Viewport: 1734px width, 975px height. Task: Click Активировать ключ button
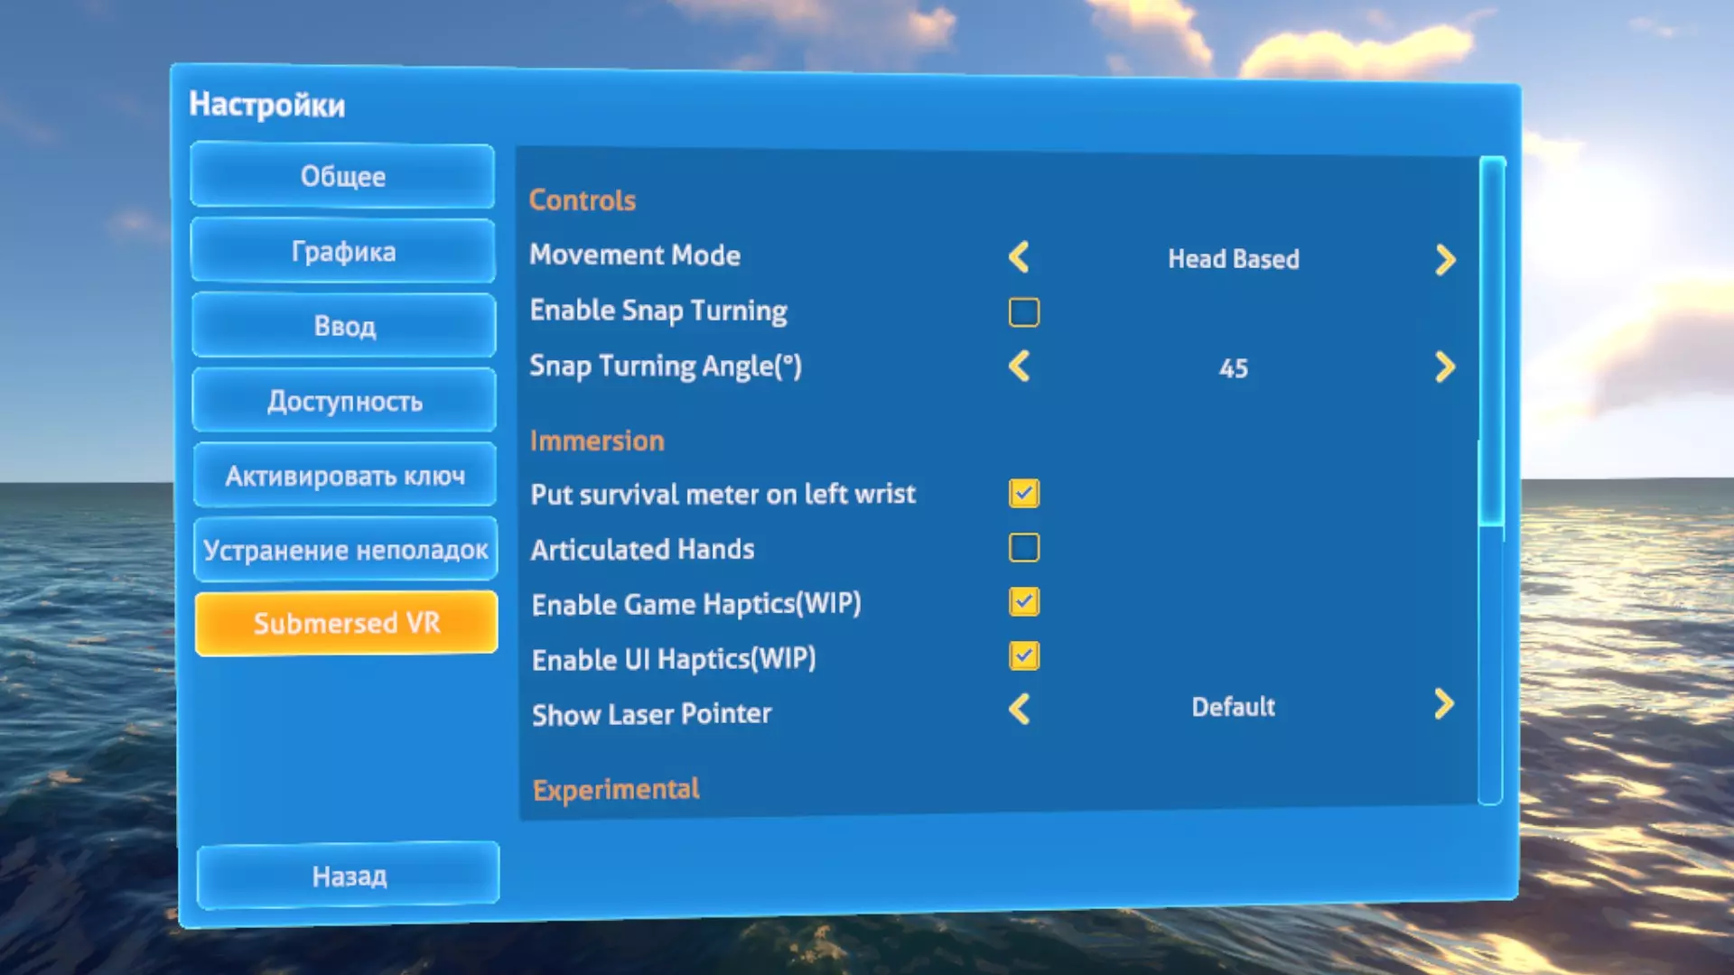click(x=345, y=475)
